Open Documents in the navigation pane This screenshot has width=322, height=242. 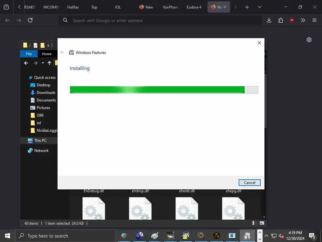coord(46,101)
